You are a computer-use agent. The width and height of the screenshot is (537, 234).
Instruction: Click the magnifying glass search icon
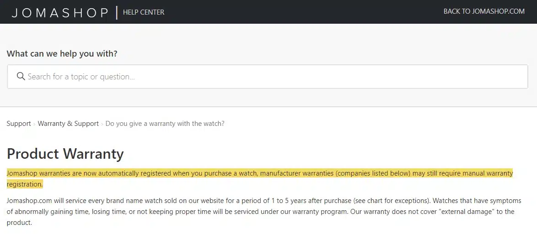click(x=21, y=76)
